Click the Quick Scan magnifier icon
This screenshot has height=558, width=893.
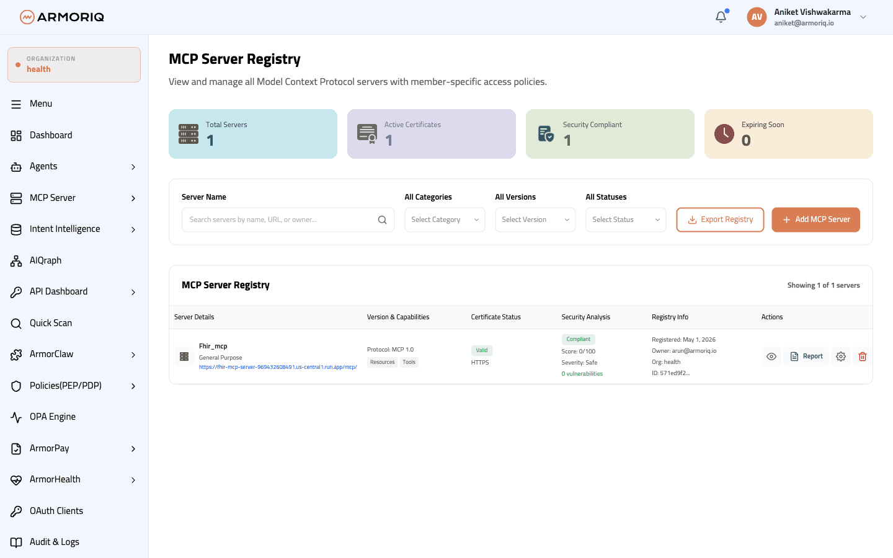16,324
